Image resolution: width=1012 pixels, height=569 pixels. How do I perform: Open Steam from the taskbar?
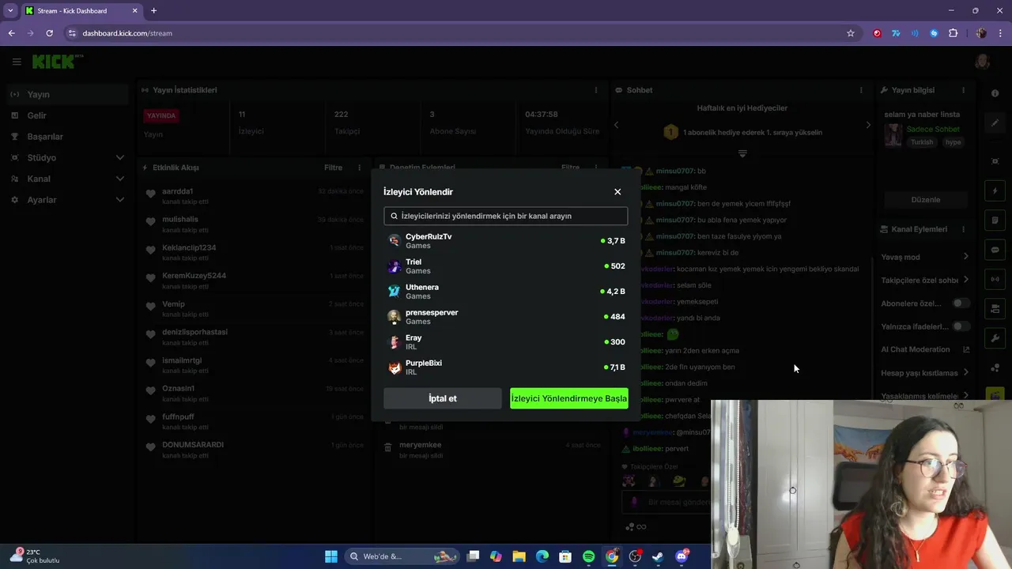658,556
